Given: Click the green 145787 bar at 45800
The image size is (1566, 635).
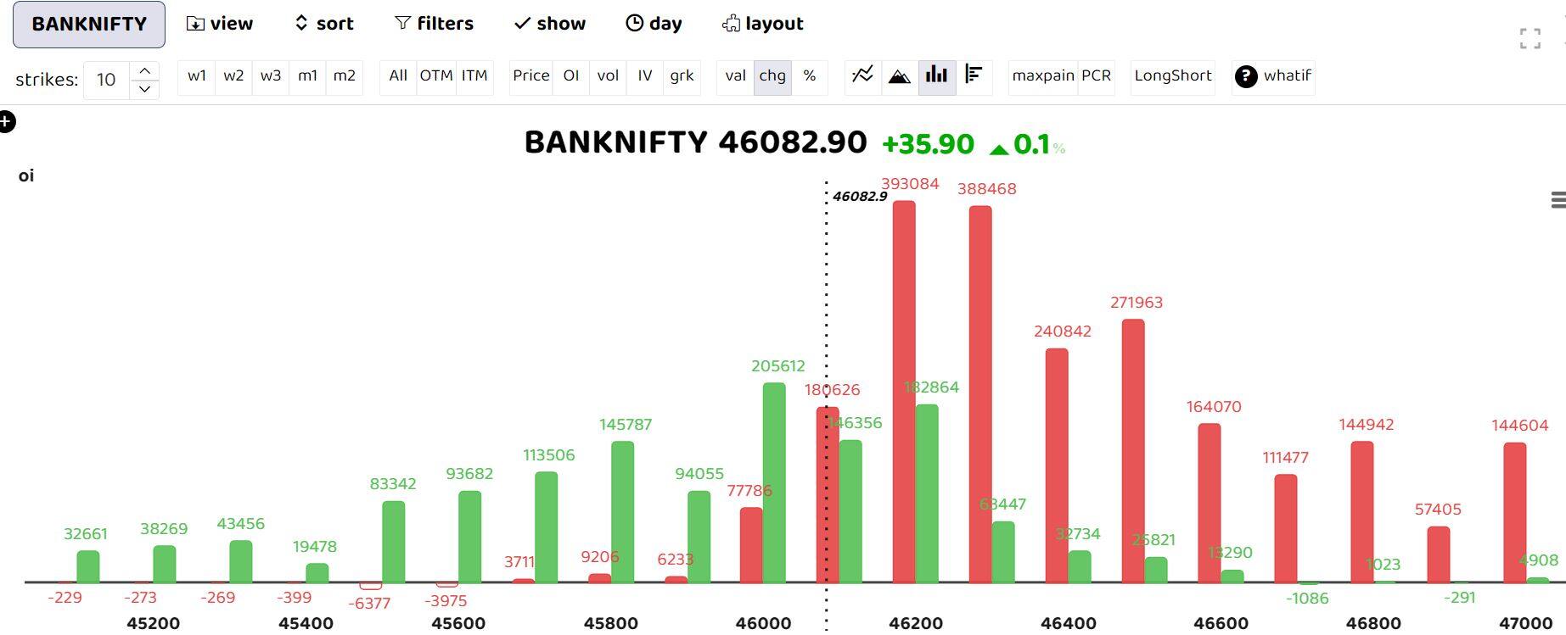Looking at the screenshot, I should 622,512.
